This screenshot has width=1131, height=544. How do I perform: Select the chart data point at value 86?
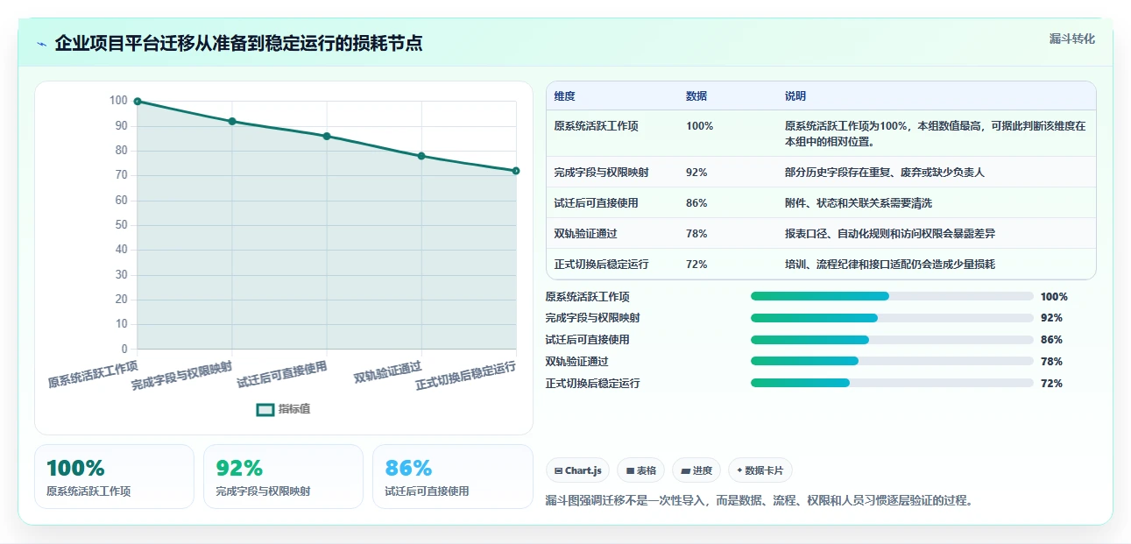[x=327, y=136]
